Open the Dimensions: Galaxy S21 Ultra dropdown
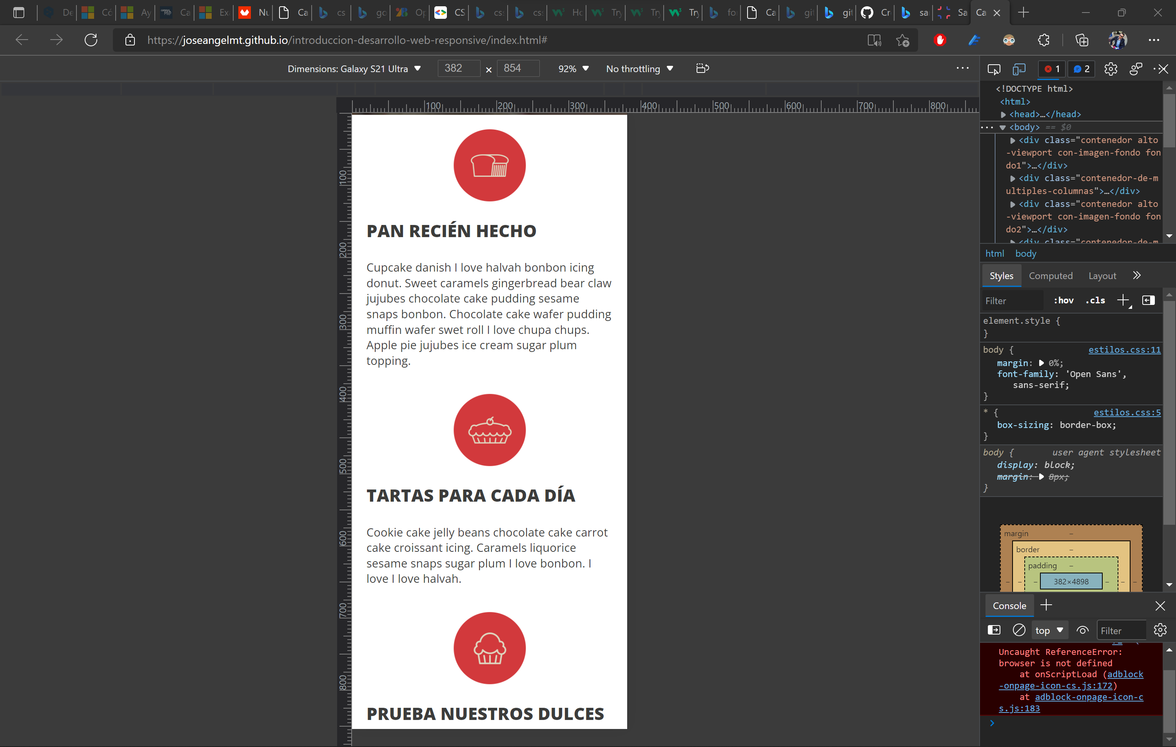The image size is (1176, 747). (x=354, y=68)
